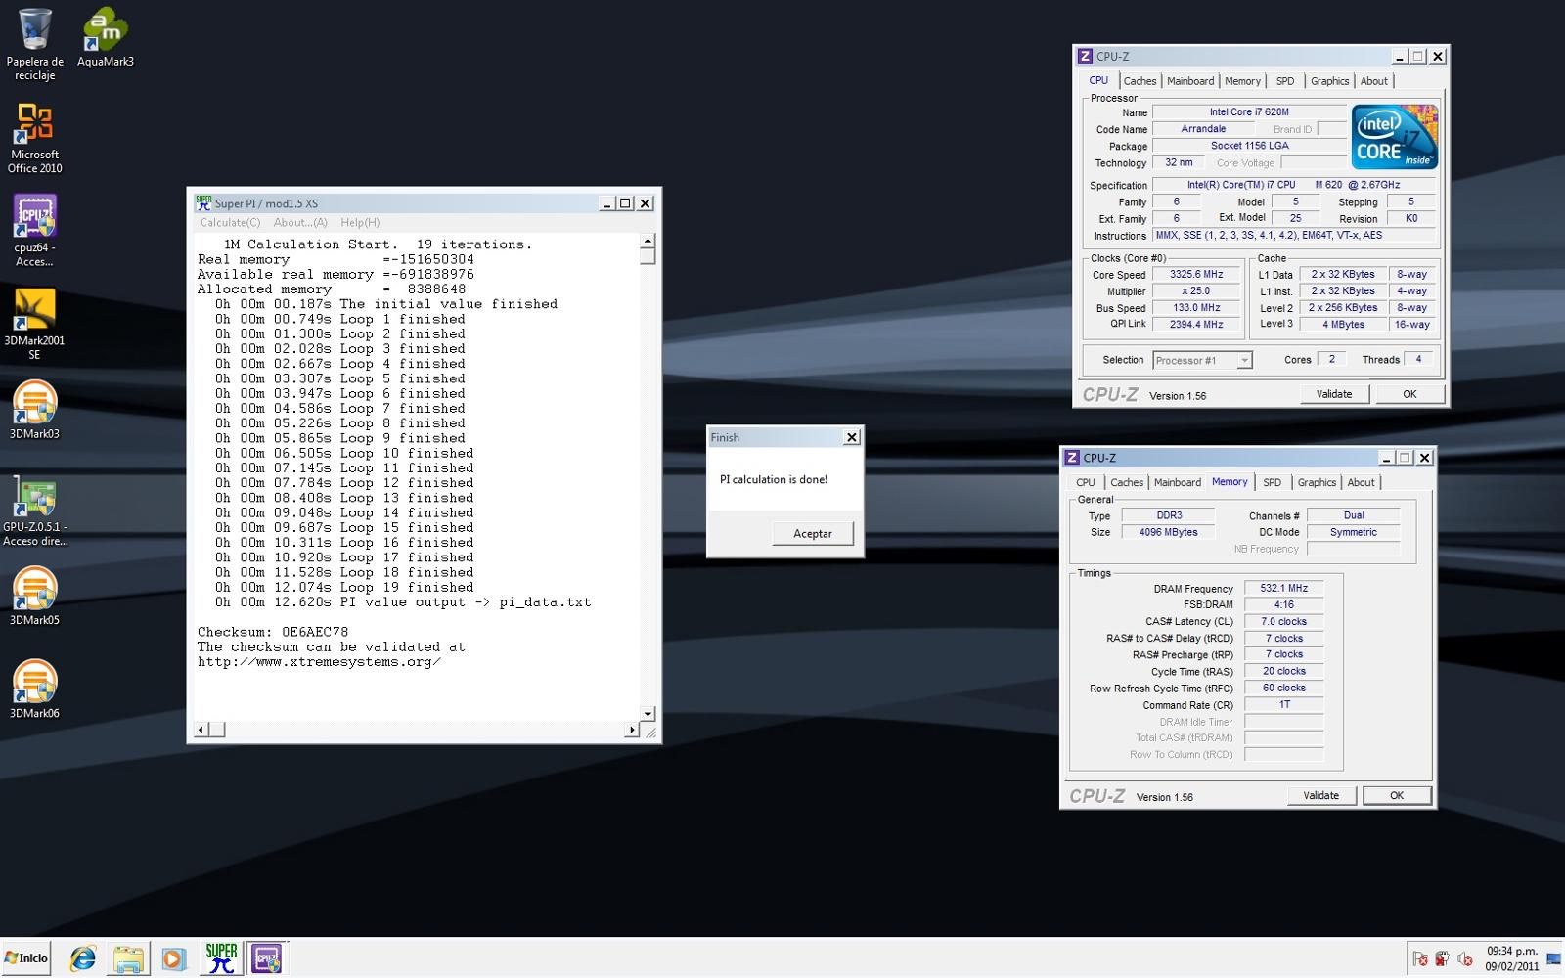This screenshot has width=1565, height=978.
Task: Open the Inicio start button
Action: coord(26,958)
